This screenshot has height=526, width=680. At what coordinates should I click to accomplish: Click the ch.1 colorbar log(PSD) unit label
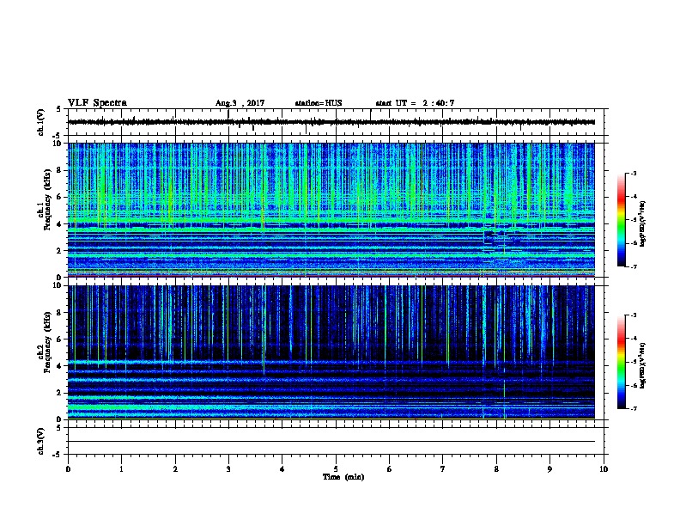(643, 223)
